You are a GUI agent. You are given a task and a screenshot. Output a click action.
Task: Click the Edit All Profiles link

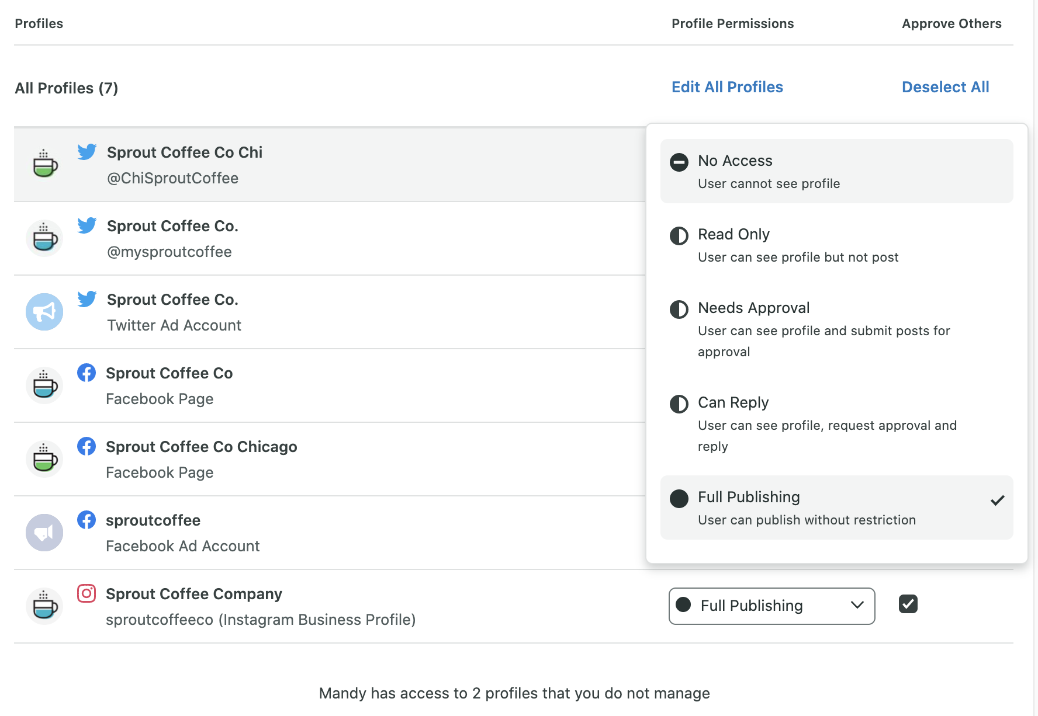727,87
